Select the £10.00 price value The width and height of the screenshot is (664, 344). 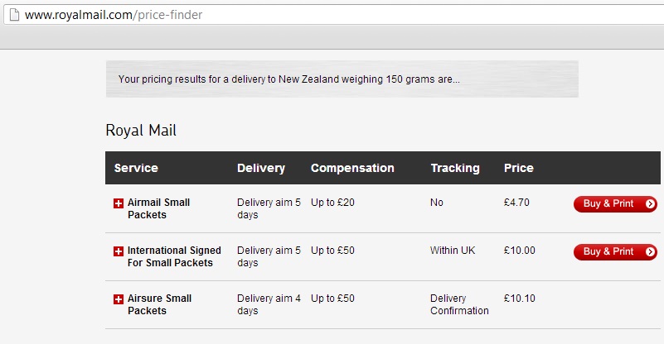pos(519,251)
